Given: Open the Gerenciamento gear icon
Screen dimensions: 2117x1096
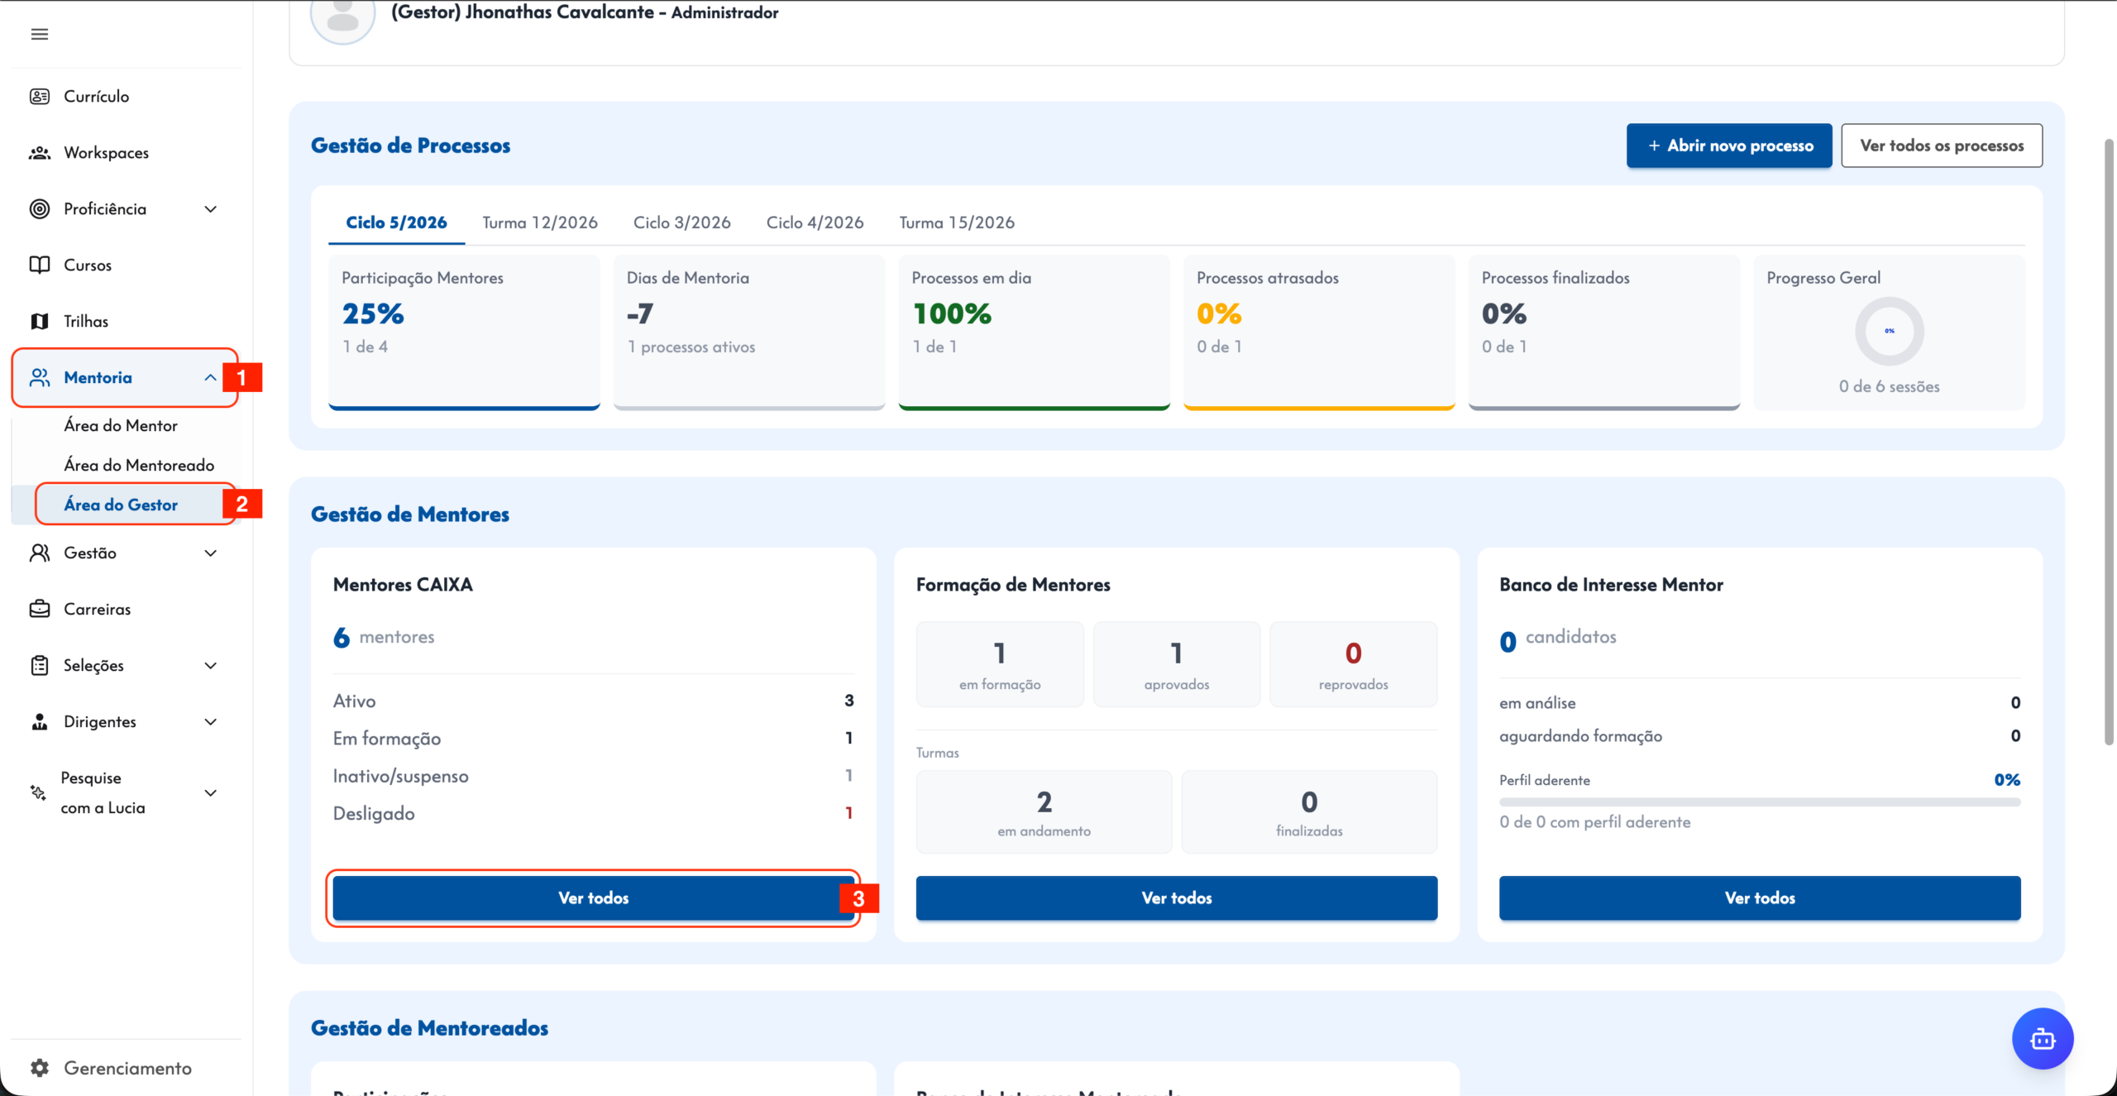Looking at the screenshot, I should (x=40, y=1068).
